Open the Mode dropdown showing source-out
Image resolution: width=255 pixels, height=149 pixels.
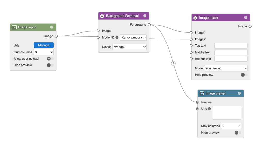point(226,68)
